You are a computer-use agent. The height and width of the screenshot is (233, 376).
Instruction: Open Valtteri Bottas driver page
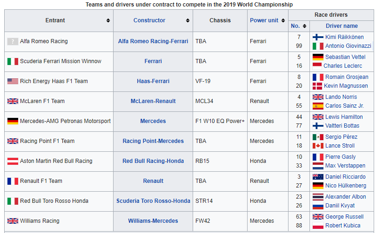342,126
